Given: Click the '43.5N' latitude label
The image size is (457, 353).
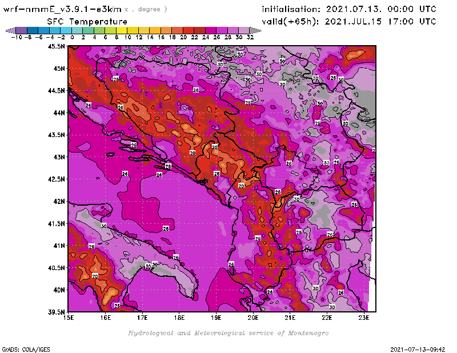Looking at the screenshot, I should tap(56, 135).
